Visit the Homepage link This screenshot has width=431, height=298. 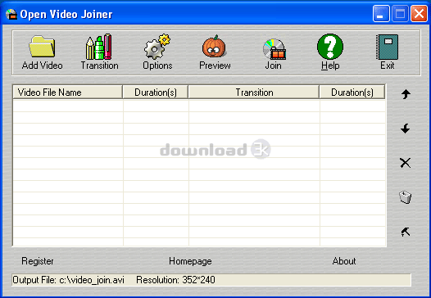(190, 261)
